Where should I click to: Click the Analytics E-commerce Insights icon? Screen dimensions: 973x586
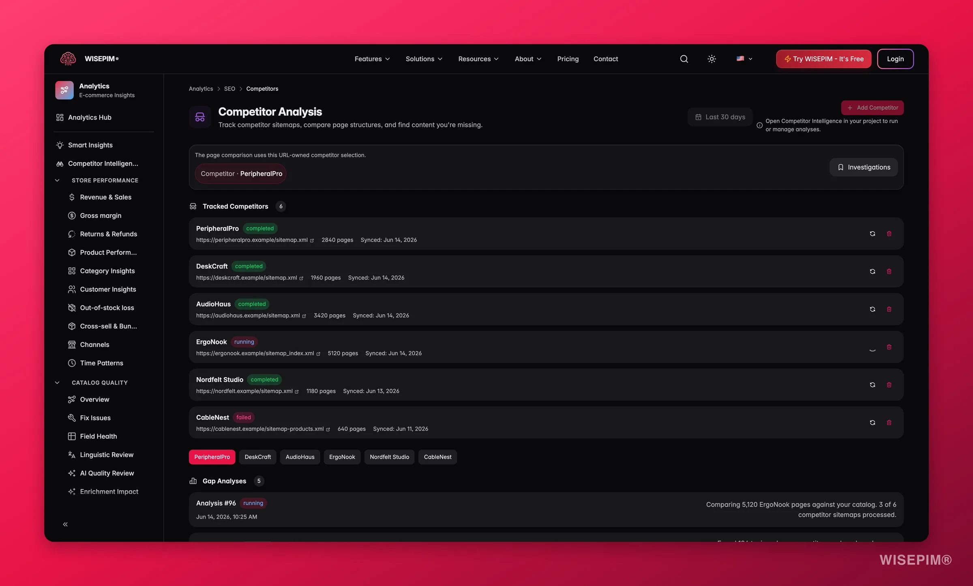[x=64, y=90]
